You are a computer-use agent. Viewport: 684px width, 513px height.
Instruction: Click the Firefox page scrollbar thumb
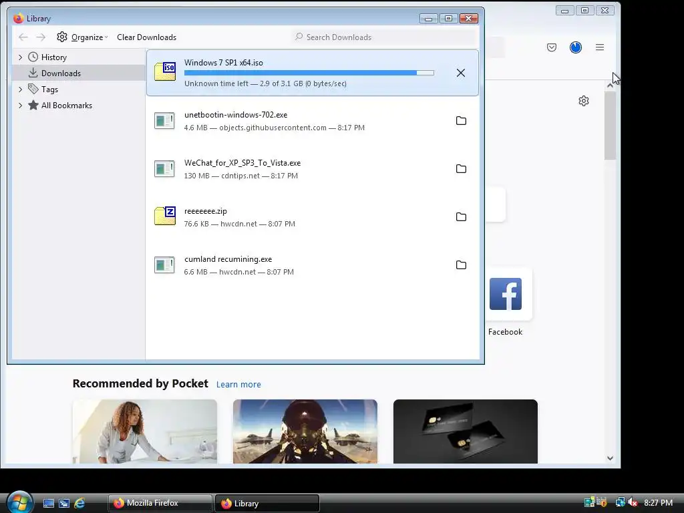click(610, 126)
